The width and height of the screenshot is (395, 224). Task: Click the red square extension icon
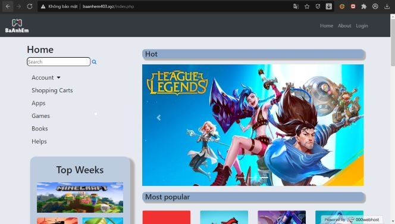tap(353, 7)
